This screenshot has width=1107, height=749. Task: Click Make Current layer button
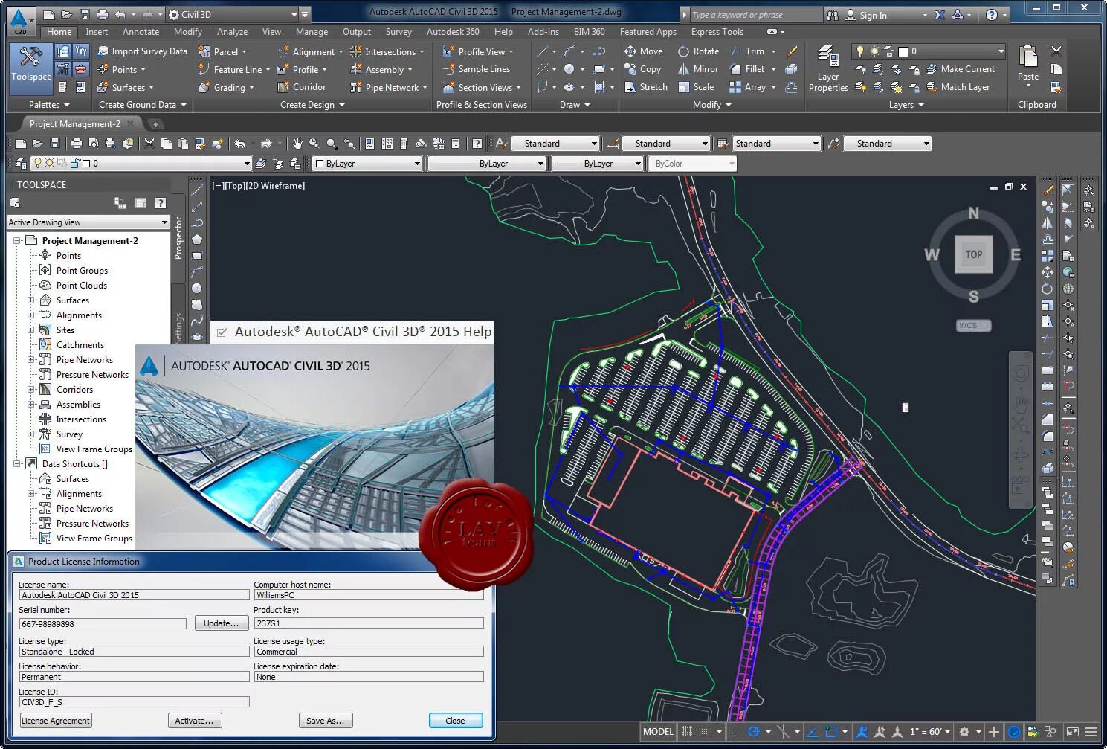point(961,69)
